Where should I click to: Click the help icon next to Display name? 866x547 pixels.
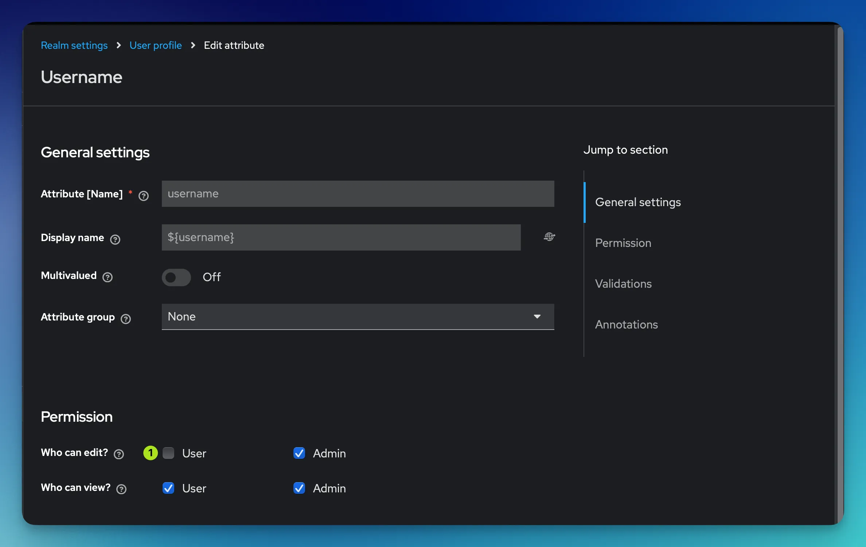[115, 238]
